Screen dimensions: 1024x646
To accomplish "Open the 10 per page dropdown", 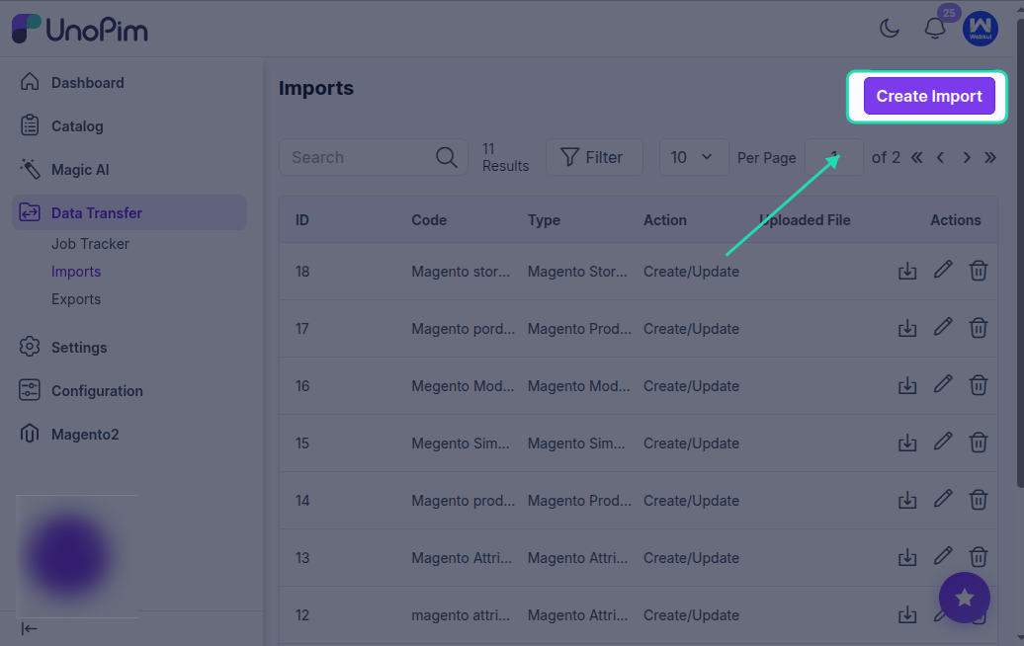I will 694,157.
